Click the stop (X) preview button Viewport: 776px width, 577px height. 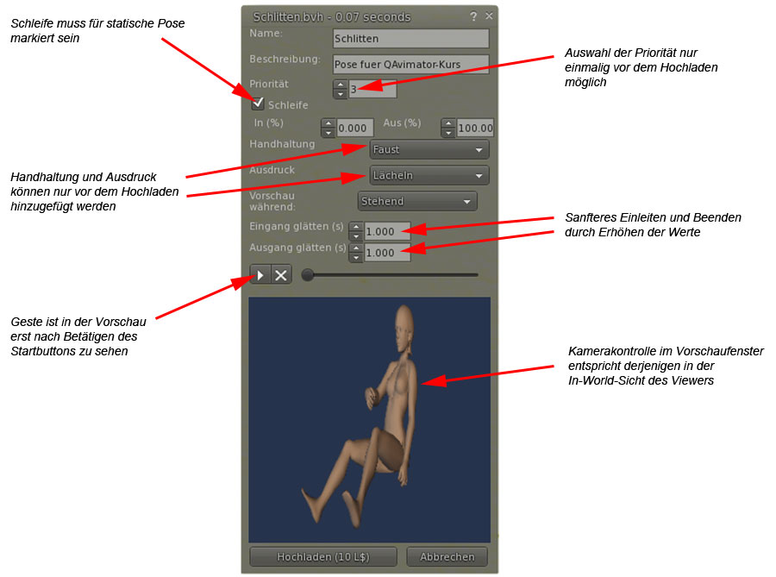point(281,275)
